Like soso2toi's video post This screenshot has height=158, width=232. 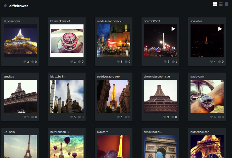[211, 62]
